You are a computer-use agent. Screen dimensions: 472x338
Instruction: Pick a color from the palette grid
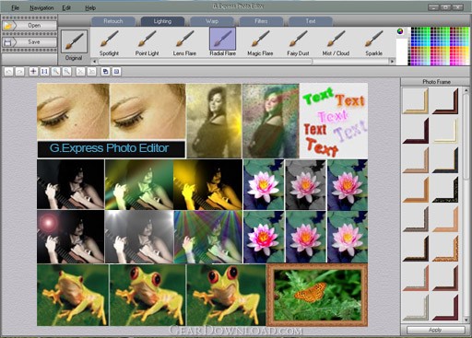click(x=440, y=46)
